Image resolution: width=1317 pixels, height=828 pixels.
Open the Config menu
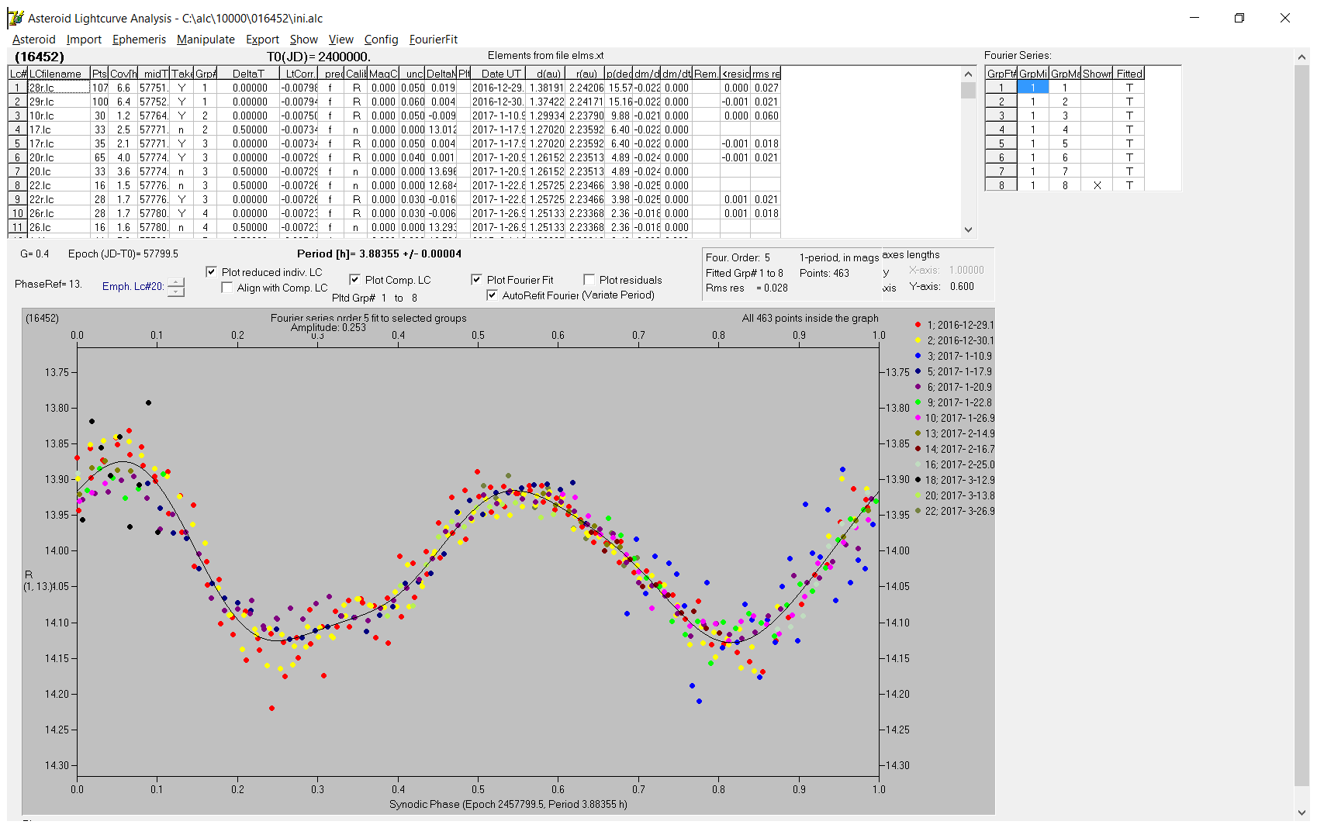coord(381,40)
